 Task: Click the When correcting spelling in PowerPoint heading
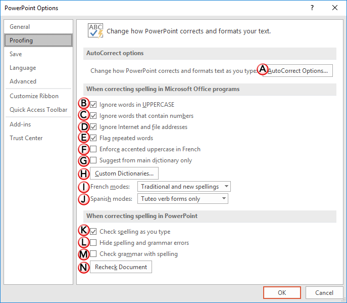tap(142, 216)
